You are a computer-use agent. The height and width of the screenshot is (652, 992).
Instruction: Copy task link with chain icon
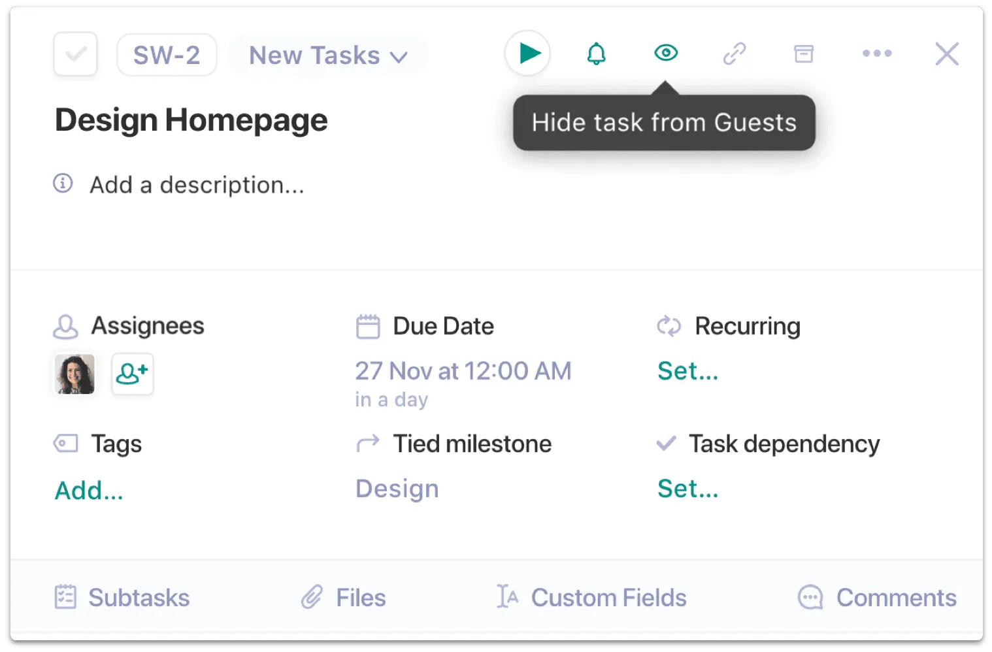(x=734, y=54)
